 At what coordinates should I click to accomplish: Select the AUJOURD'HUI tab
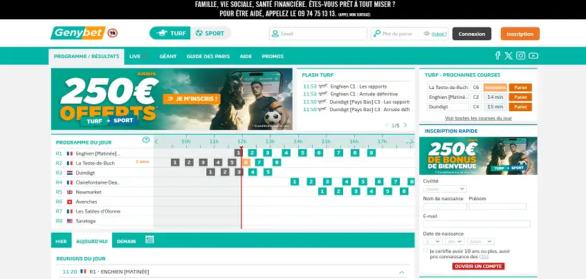(91, 241)
